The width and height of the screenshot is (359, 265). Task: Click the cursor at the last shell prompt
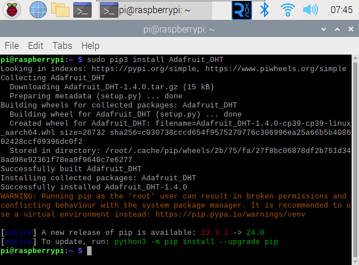click(x=89, y=251)
